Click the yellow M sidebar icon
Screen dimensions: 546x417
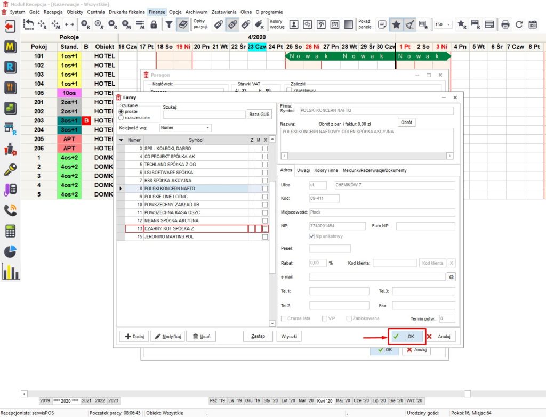[10, 46]
